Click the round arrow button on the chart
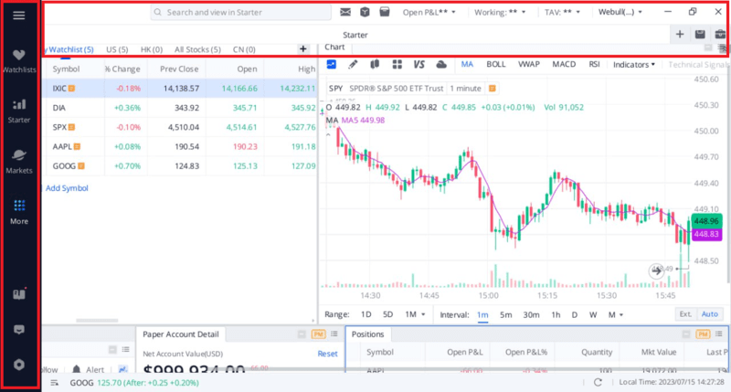Viewport: 731px width, 392px height. (x=656, y=270)
